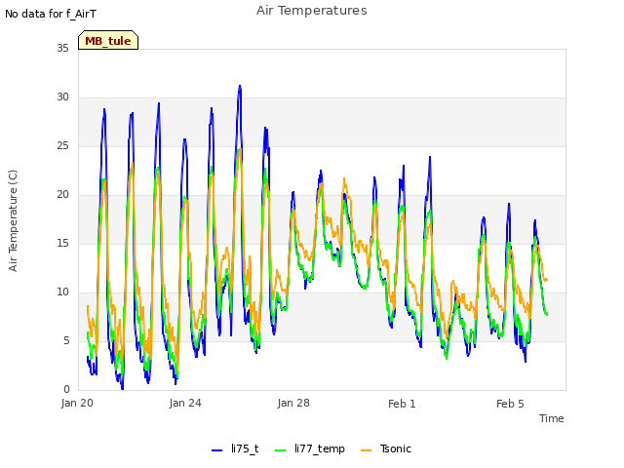Click the 'No data for f_AirT' message

pyautogui.click(x=51, y=14)
